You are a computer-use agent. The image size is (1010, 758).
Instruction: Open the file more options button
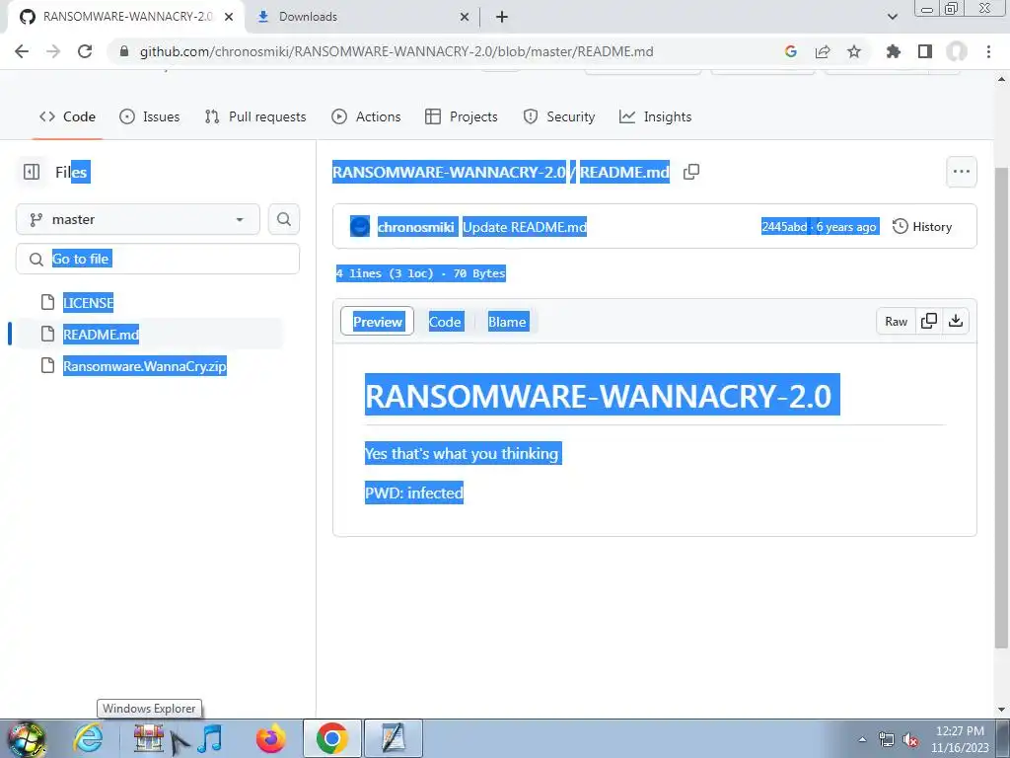(962, 172)
